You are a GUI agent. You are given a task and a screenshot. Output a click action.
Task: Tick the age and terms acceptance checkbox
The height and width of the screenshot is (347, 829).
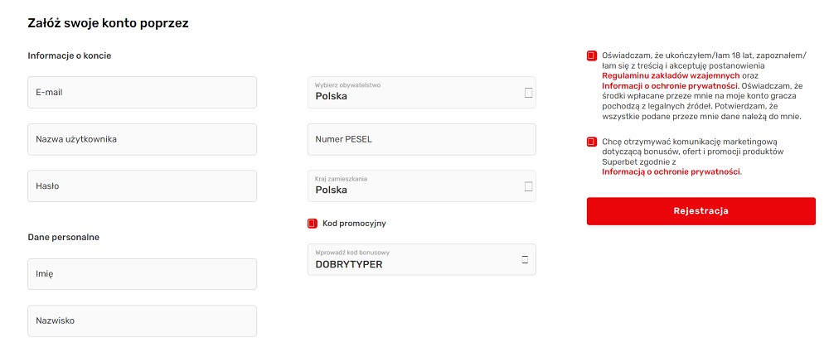point(591,55)
